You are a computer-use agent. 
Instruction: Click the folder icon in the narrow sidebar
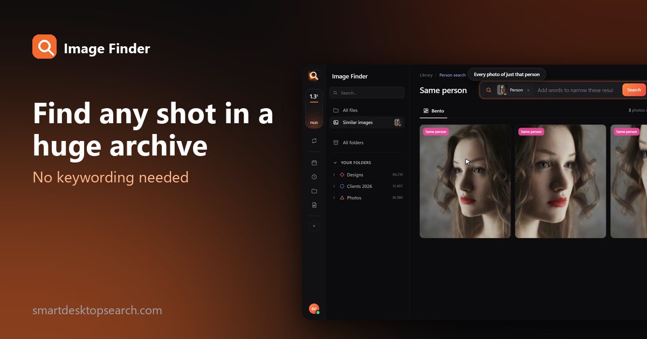(x=314, y=191)
